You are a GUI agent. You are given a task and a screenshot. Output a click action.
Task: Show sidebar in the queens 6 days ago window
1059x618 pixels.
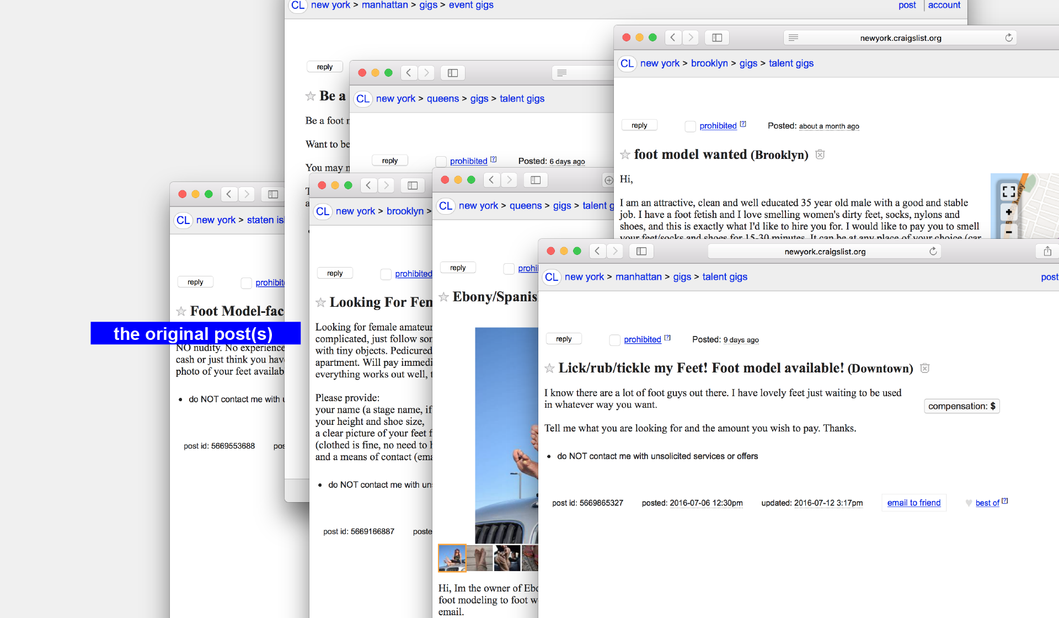point(453,73)
